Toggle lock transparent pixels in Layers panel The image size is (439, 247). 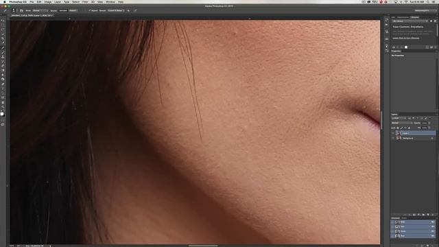(x=398, y=128)
